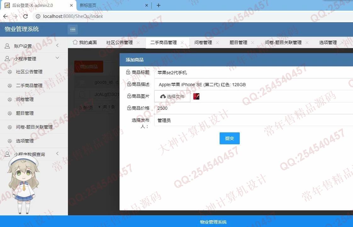Click the 添加商品 dialog title
353x227 pixels.
[x=134, y=60]
